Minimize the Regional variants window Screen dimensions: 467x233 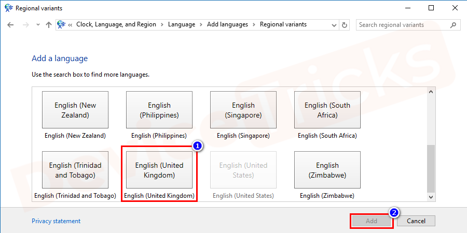(x=407, y=8)
